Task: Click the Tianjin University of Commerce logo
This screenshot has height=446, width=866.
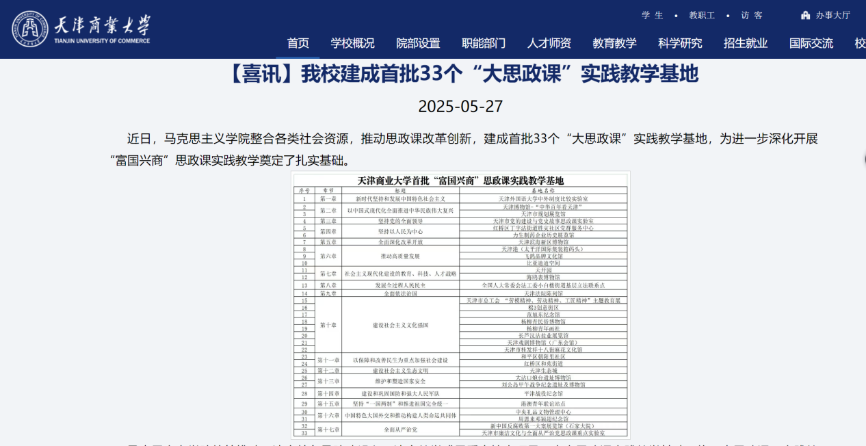Action: click(x=81, y=29)
